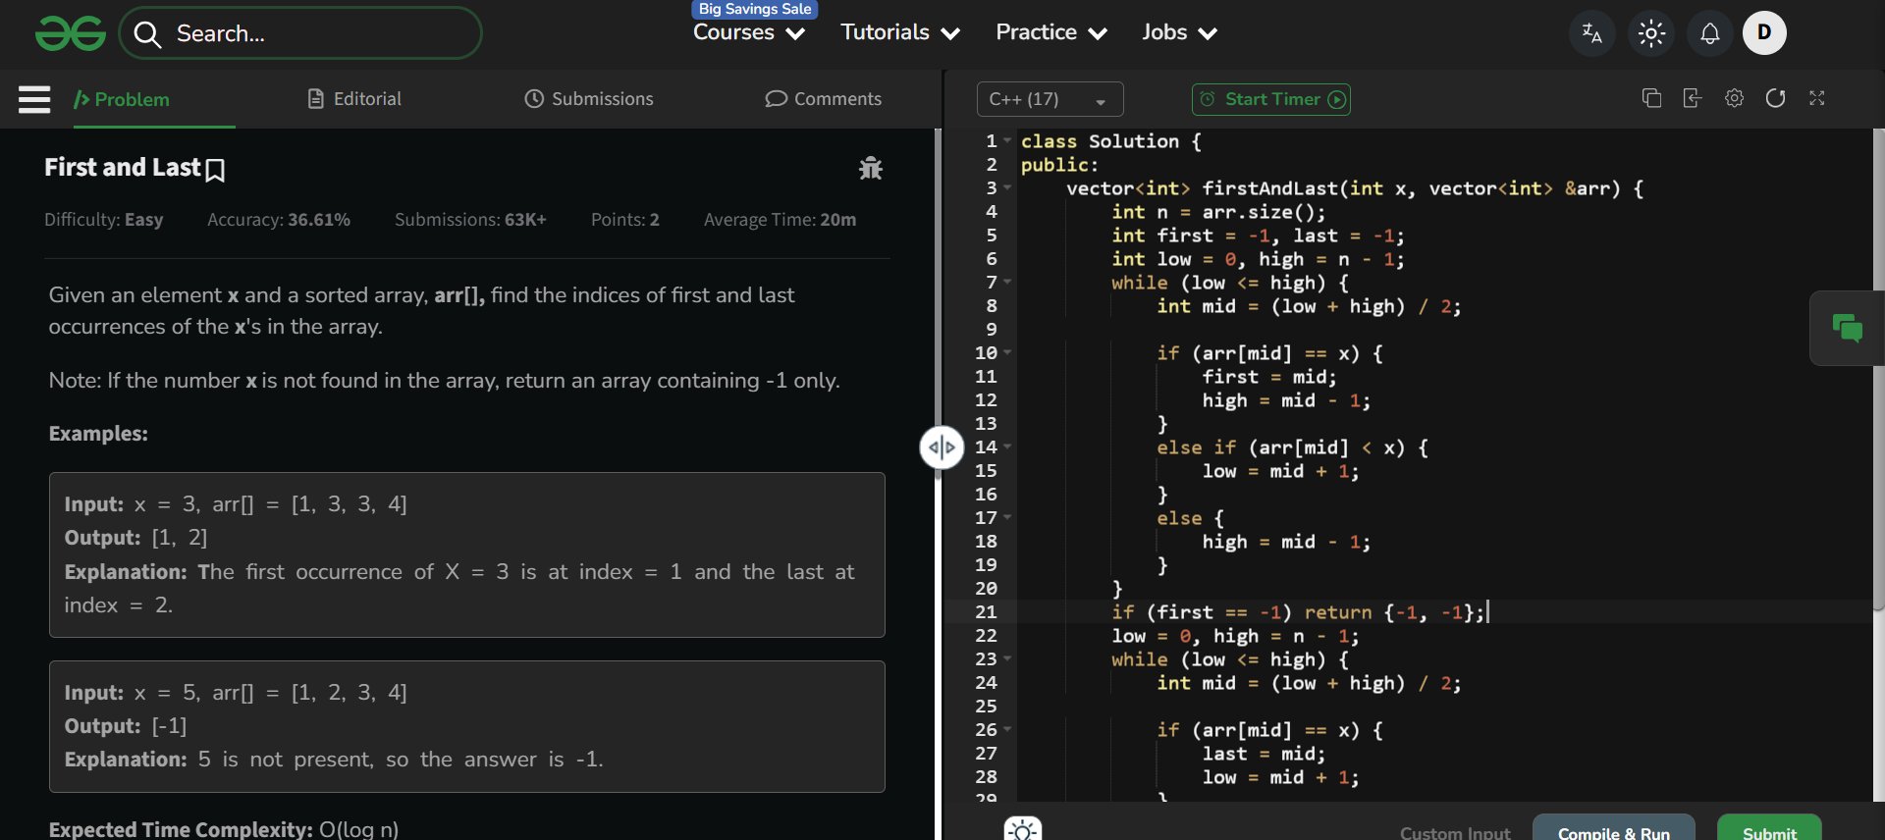Open the language translation icon
Viewport: 1885px width, 840px height.
point(1591,33)
